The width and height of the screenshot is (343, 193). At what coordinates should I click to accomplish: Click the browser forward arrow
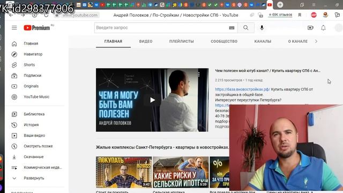click(x=23, y=15)
